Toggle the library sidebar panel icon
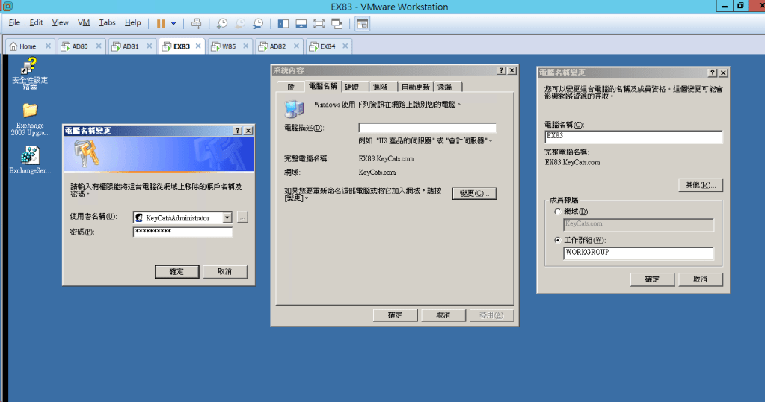The height and width of the screenshot is (402, 765). [283, 23]
